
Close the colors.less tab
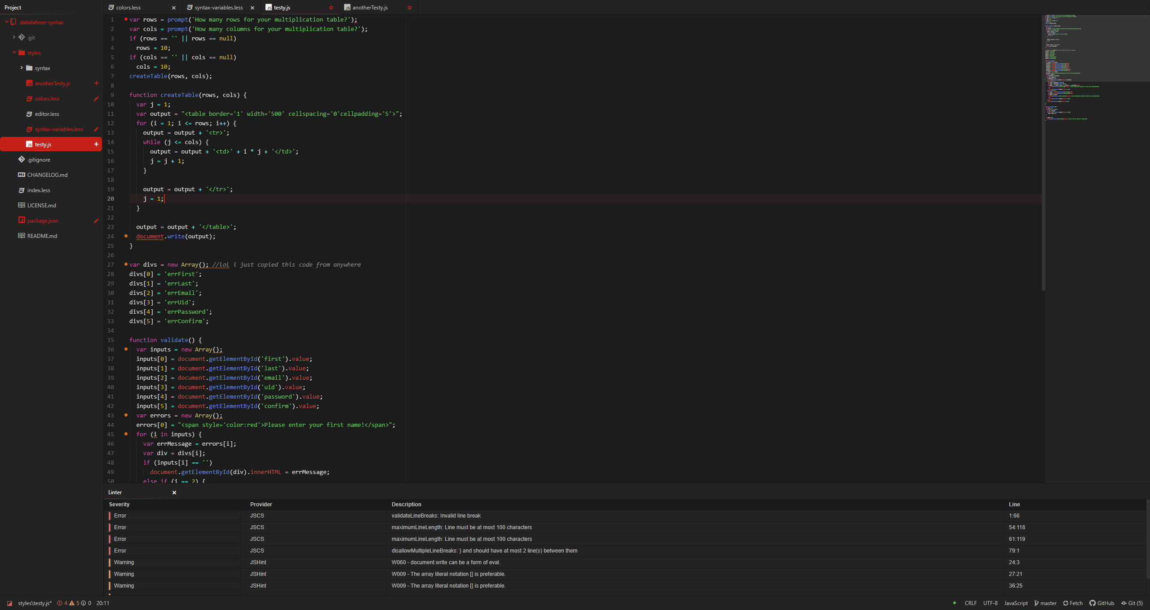tap(174, 8)
